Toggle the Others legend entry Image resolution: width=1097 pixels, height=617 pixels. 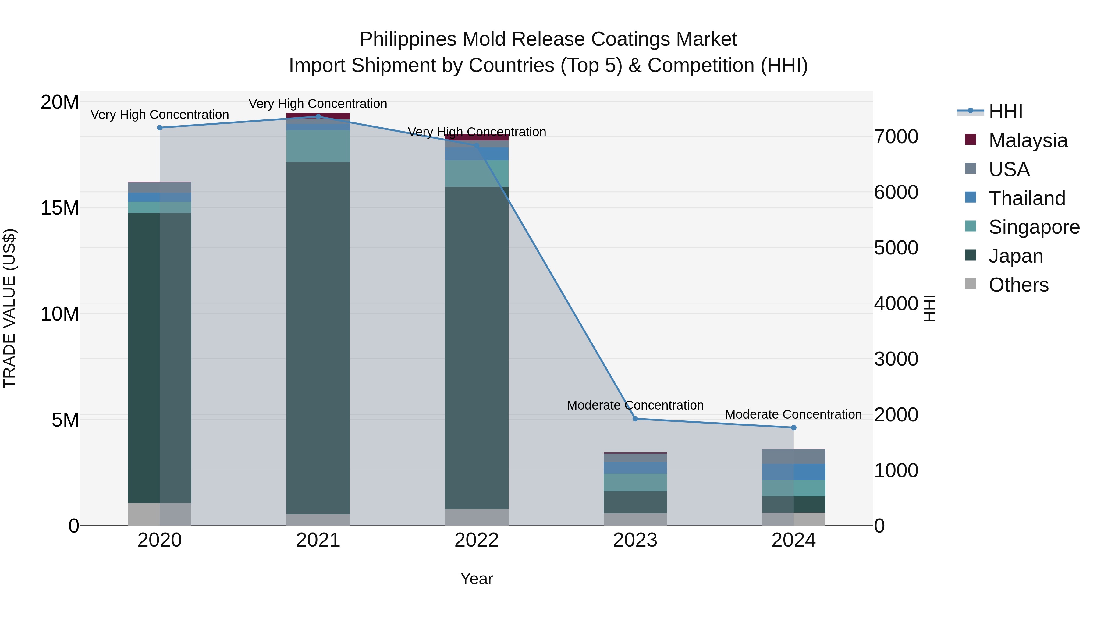(x=1006, y=285)
